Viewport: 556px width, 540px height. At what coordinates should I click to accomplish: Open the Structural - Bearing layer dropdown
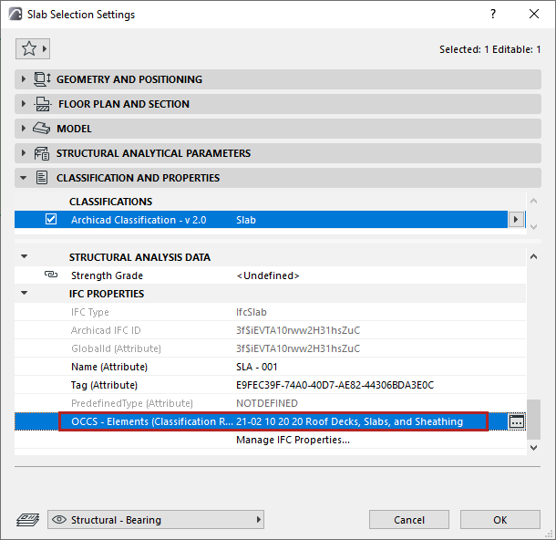[x=156, y=520]
